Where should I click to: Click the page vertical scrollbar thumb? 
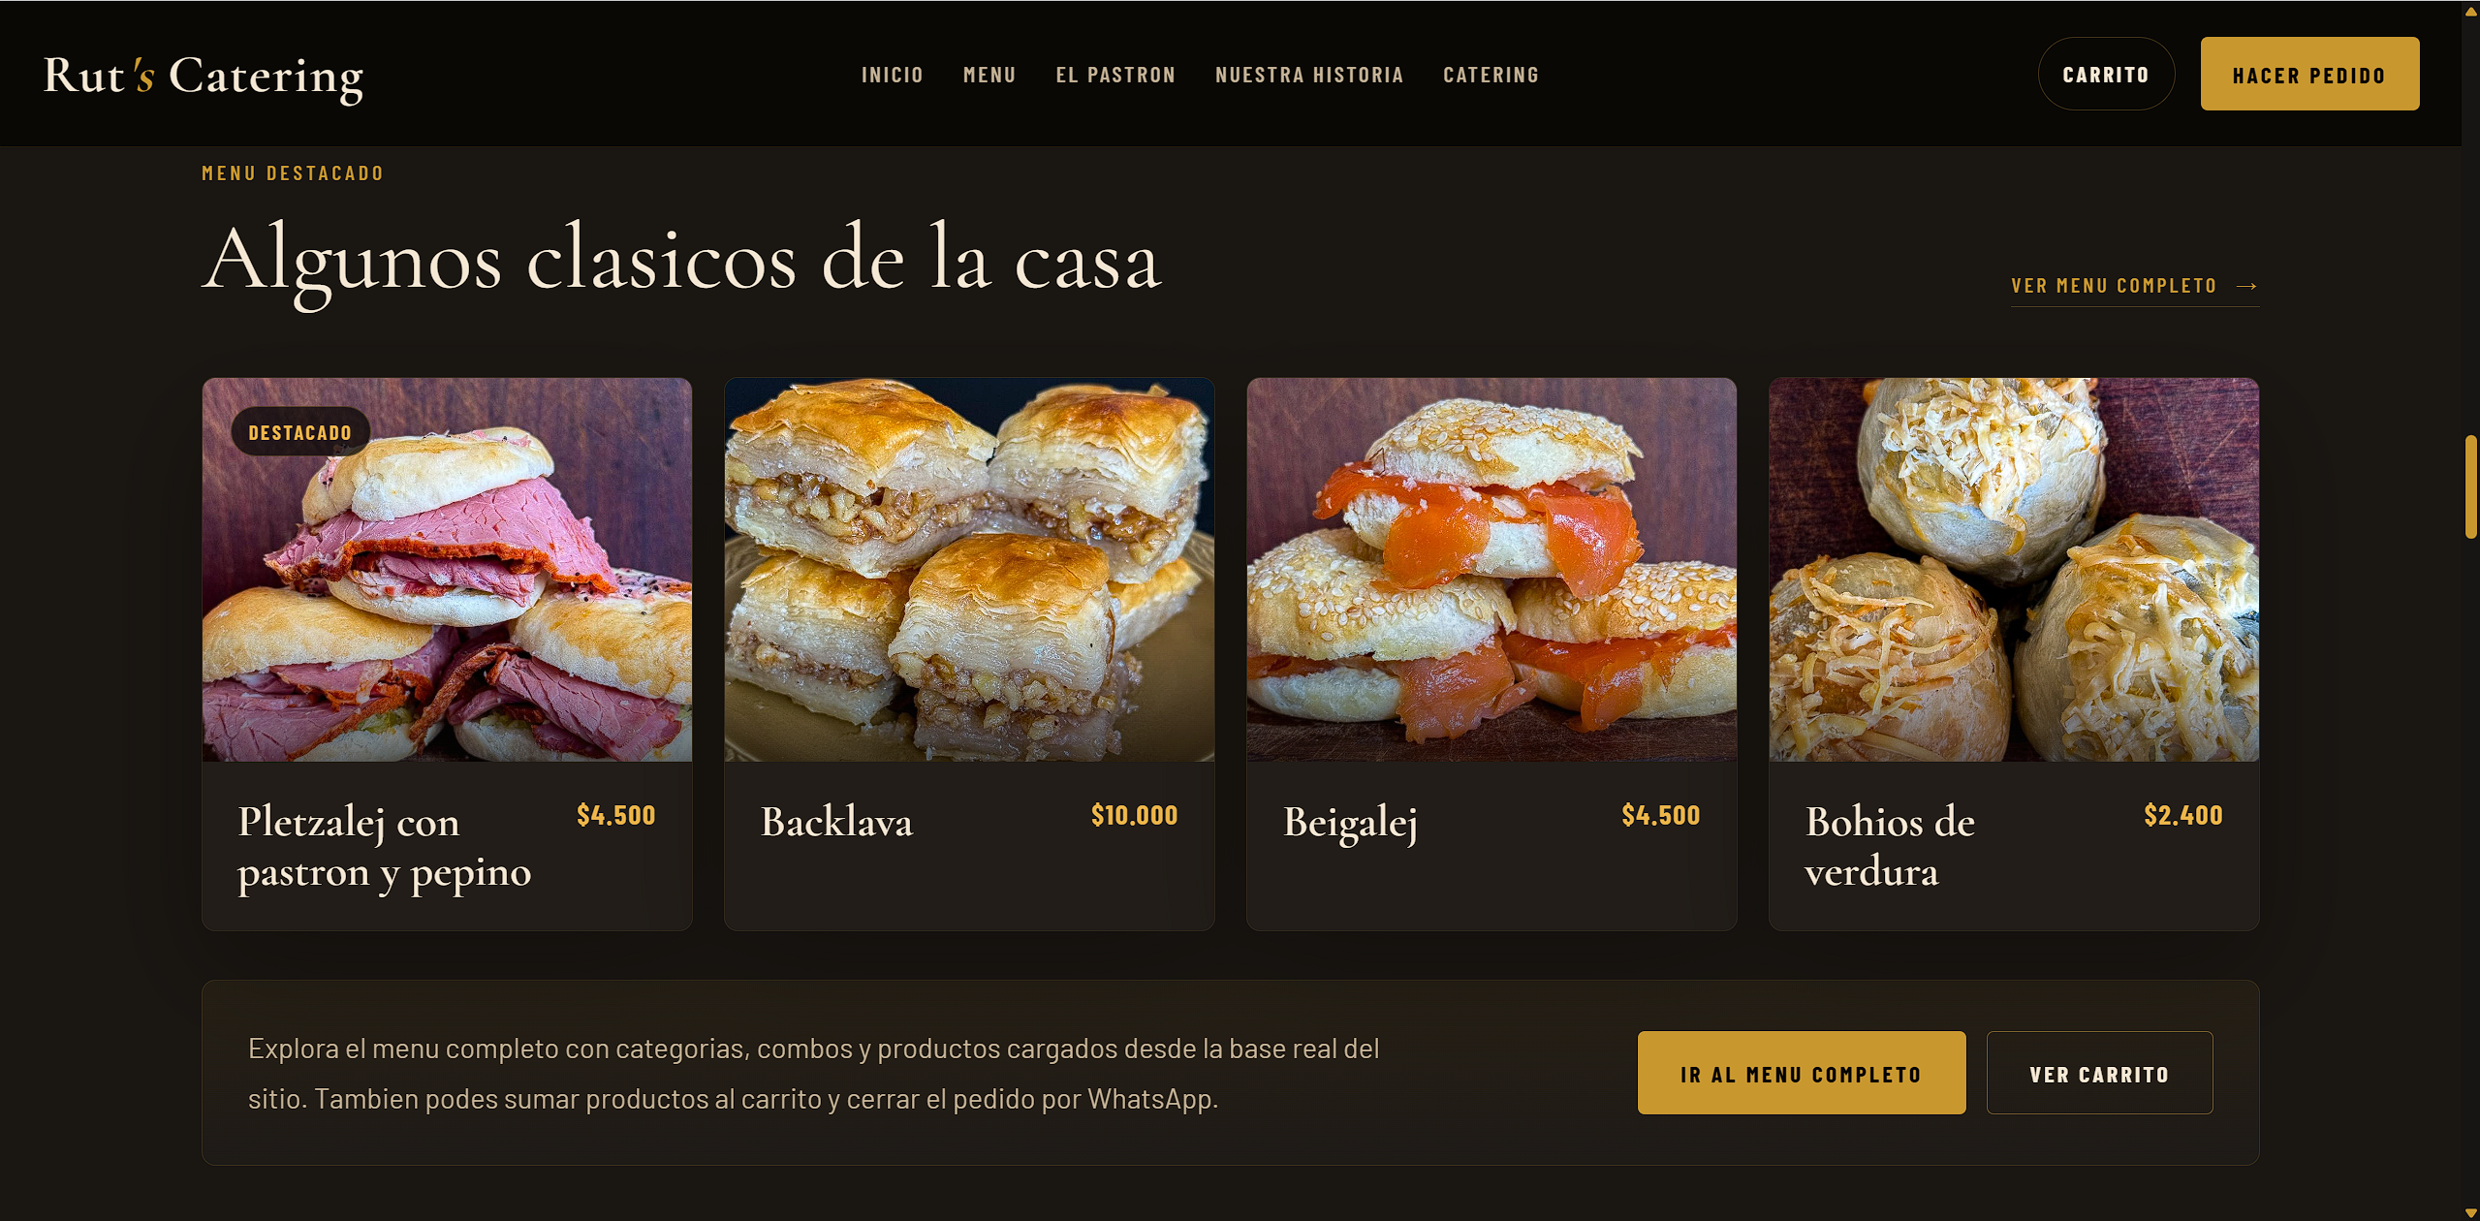2470,486
